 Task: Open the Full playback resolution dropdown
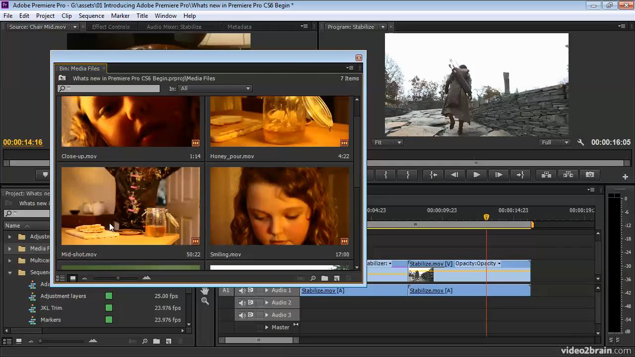(x=555, y=142)
